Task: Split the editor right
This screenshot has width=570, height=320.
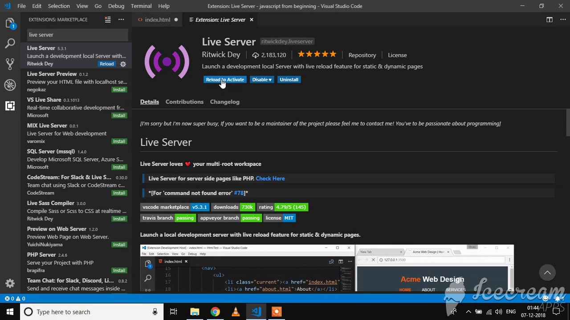Action: pyautogui.click(x=550, y=20)
